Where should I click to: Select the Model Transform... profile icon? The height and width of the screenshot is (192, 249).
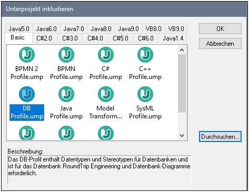pos(106,94)
